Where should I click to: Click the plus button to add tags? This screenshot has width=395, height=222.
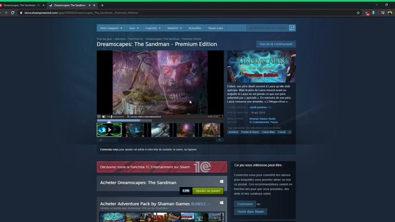pos(289,132)
